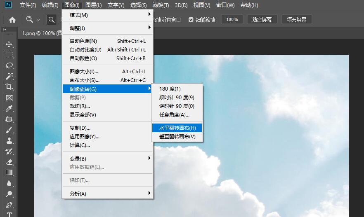Open the 编辑(E) menu
The image size is (364, 217).
coord(50,5)
